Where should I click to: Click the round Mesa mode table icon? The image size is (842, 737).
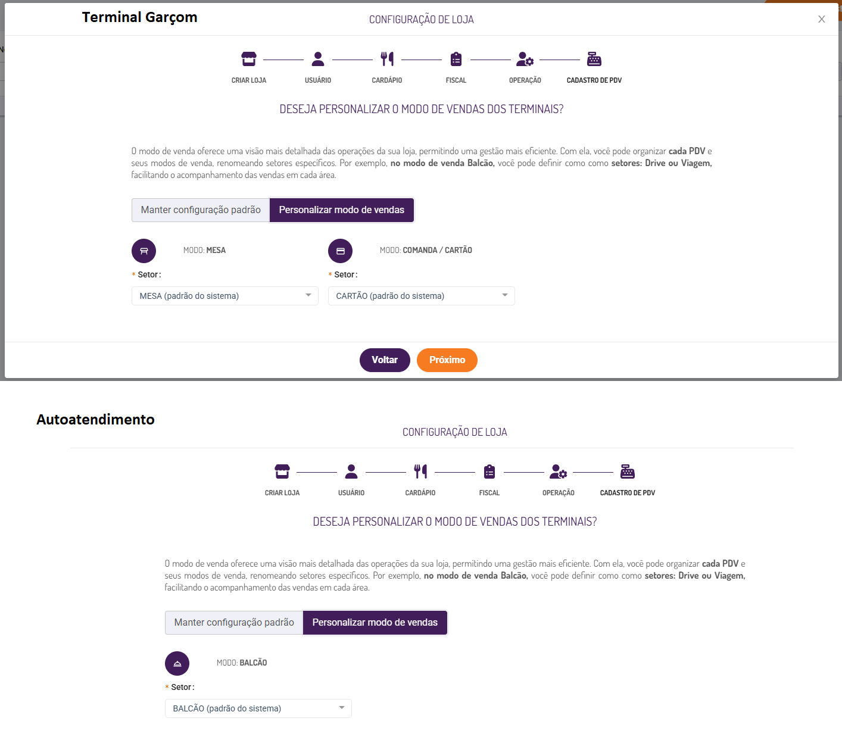(x=144, y=251)
